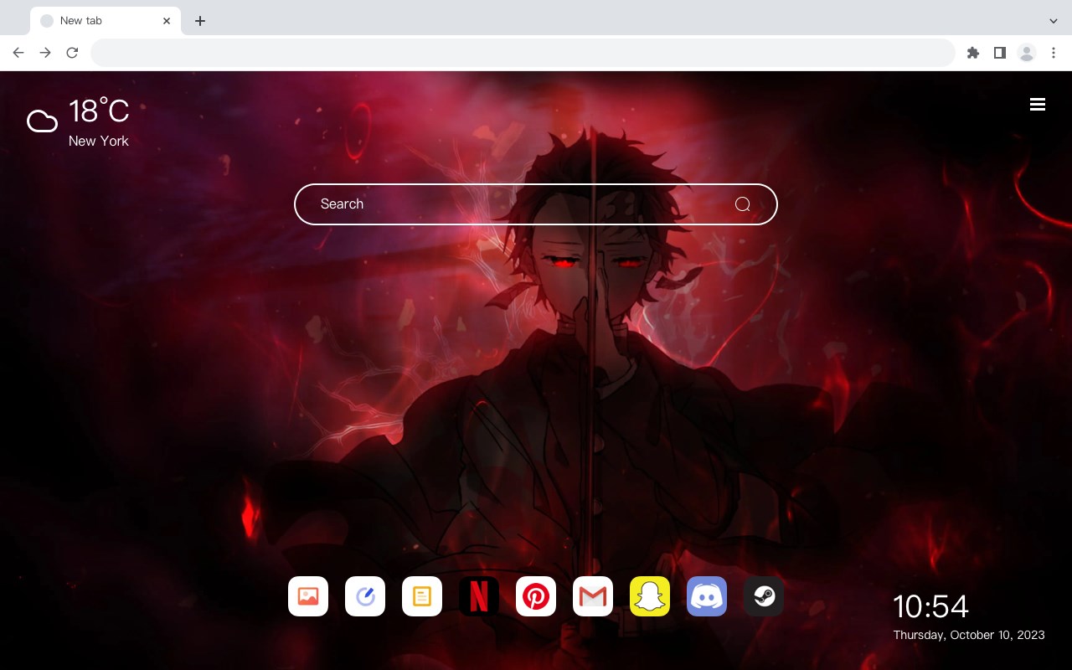This screenshot has height=670, width=1072.
Task: Click the magnifier search icon
Action: pyautogui.click(x=742, y=204)
